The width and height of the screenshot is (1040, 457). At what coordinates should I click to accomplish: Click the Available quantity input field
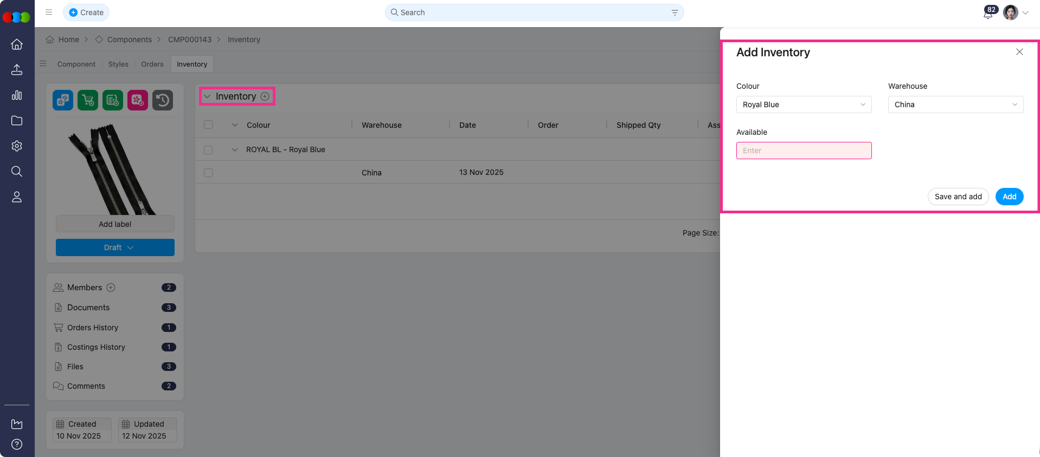(x=804, y=151)
